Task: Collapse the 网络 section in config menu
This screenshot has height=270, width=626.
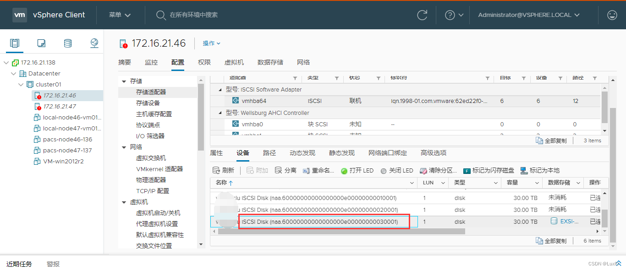Action: (123, 147)
